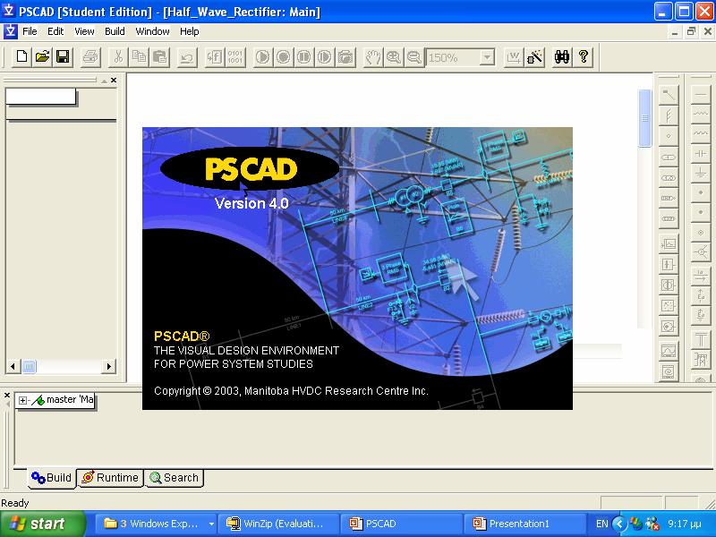Add the Ia current meter component
Screen dimensions: 716x537
[x=701, y=275]
